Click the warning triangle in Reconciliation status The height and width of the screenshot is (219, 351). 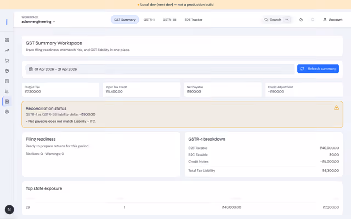[336, 108]
